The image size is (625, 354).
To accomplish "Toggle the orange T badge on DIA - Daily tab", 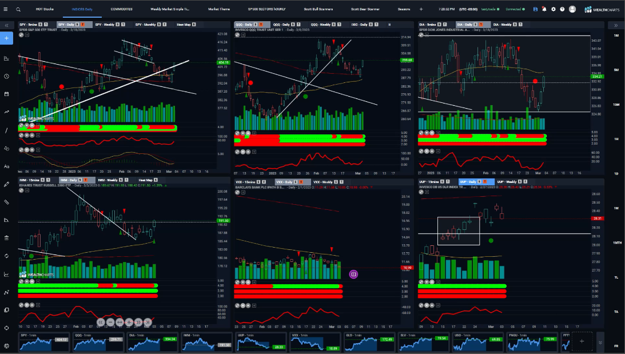I will 481,25.
